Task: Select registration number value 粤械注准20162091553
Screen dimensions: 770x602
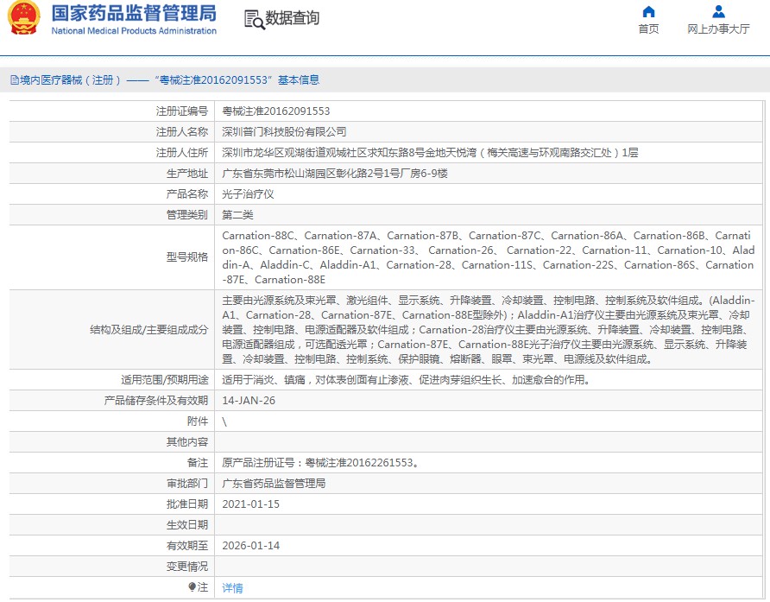Action: tap(276, 111)
